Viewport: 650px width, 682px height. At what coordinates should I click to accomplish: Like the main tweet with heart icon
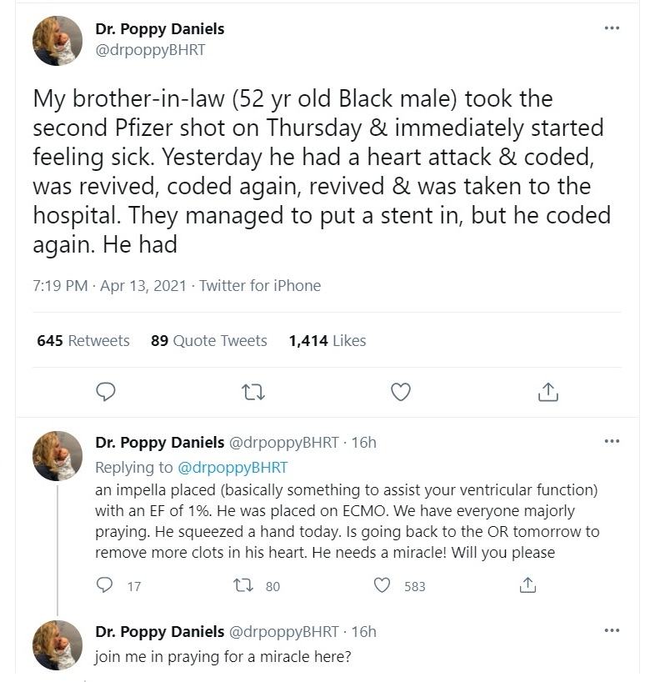pos(401,391)
